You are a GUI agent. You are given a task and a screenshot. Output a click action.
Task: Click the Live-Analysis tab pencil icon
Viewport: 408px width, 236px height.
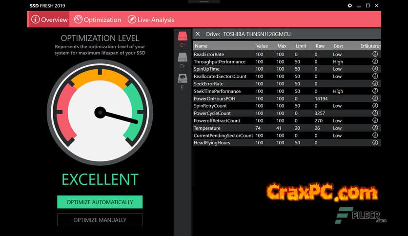pos(132,19)
